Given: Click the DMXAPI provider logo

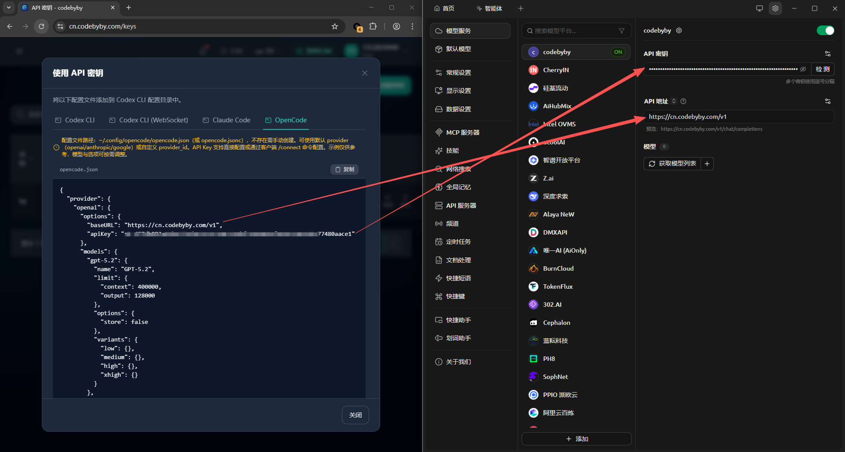Looking at the screenshot, I should 534,232.
